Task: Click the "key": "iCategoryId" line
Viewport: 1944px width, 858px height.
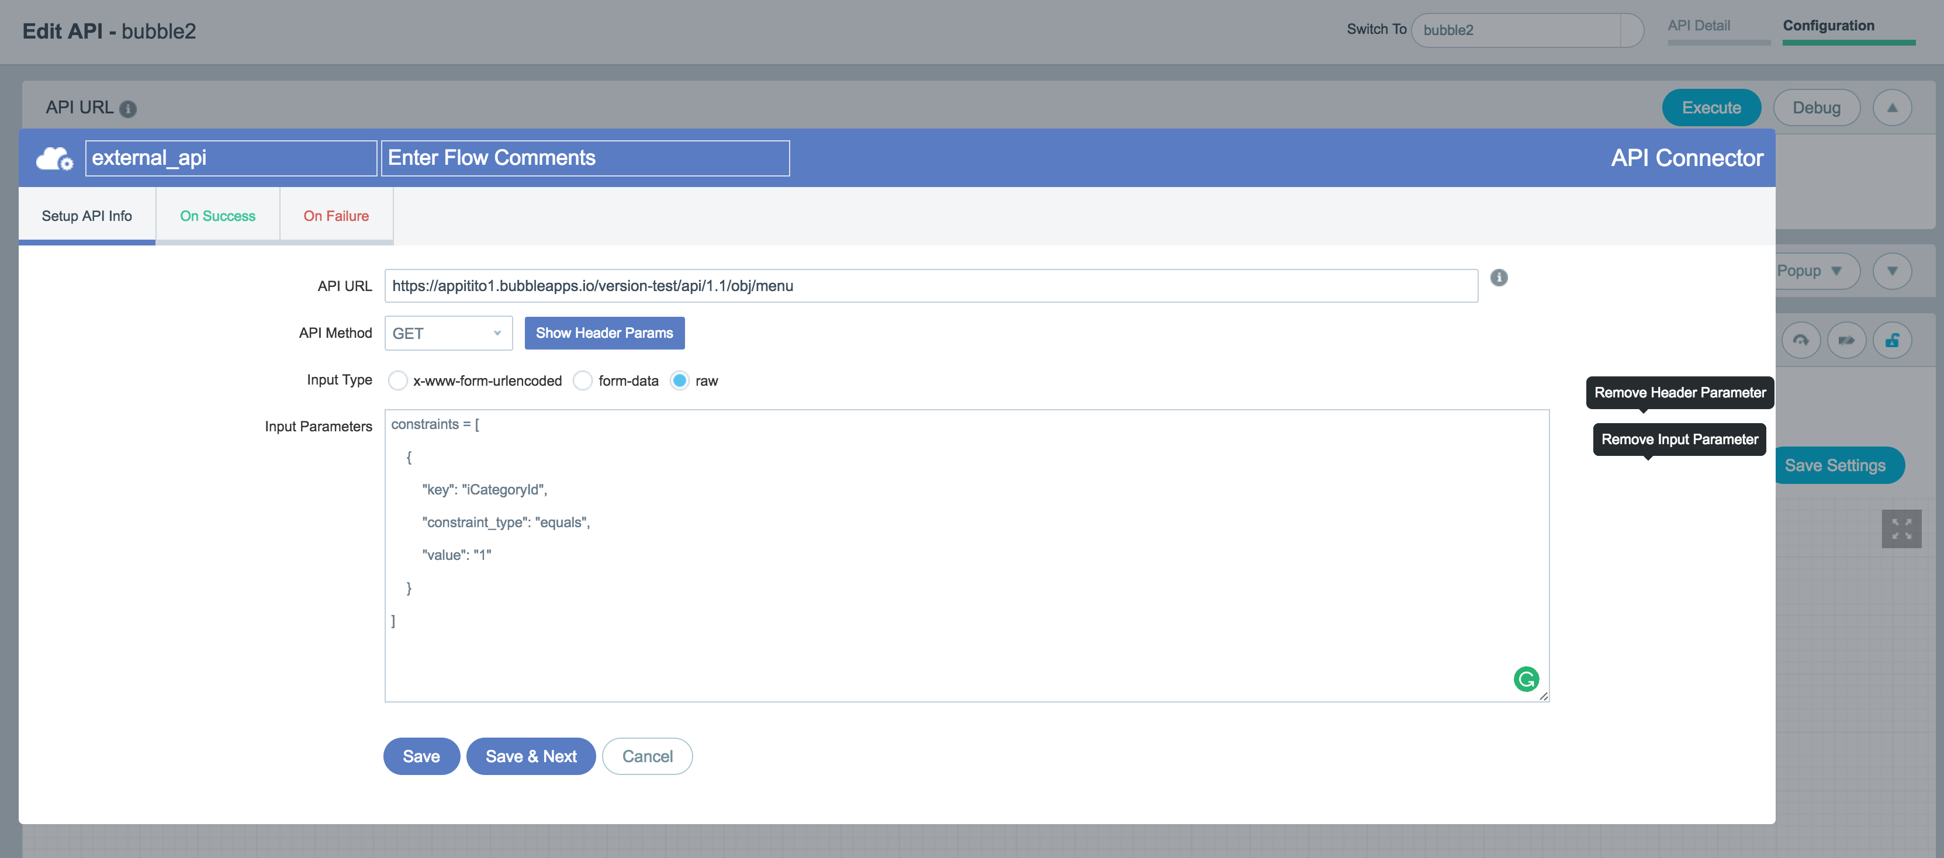Action: (485, 490)
